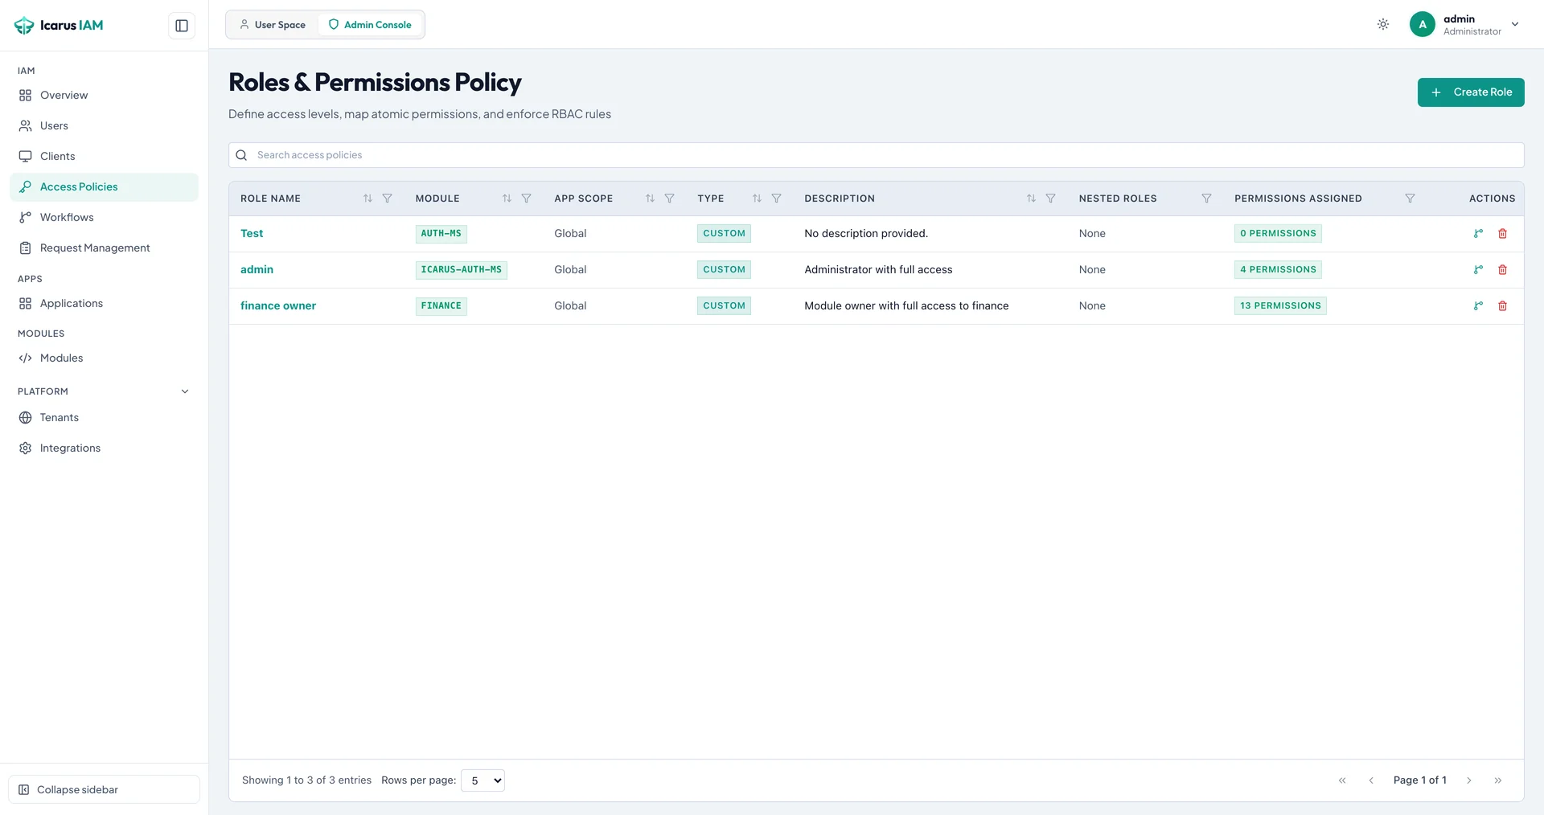Open the Test role link
The image size is (1544, 815).
(x=252, y=234)
